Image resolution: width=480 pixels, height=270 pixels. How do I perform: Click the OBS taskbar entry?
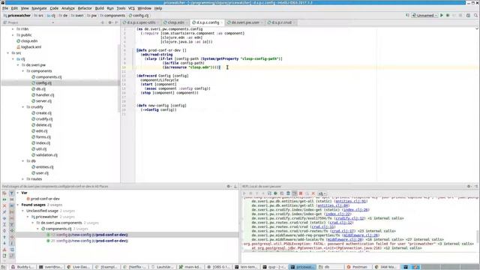(219, 267)
